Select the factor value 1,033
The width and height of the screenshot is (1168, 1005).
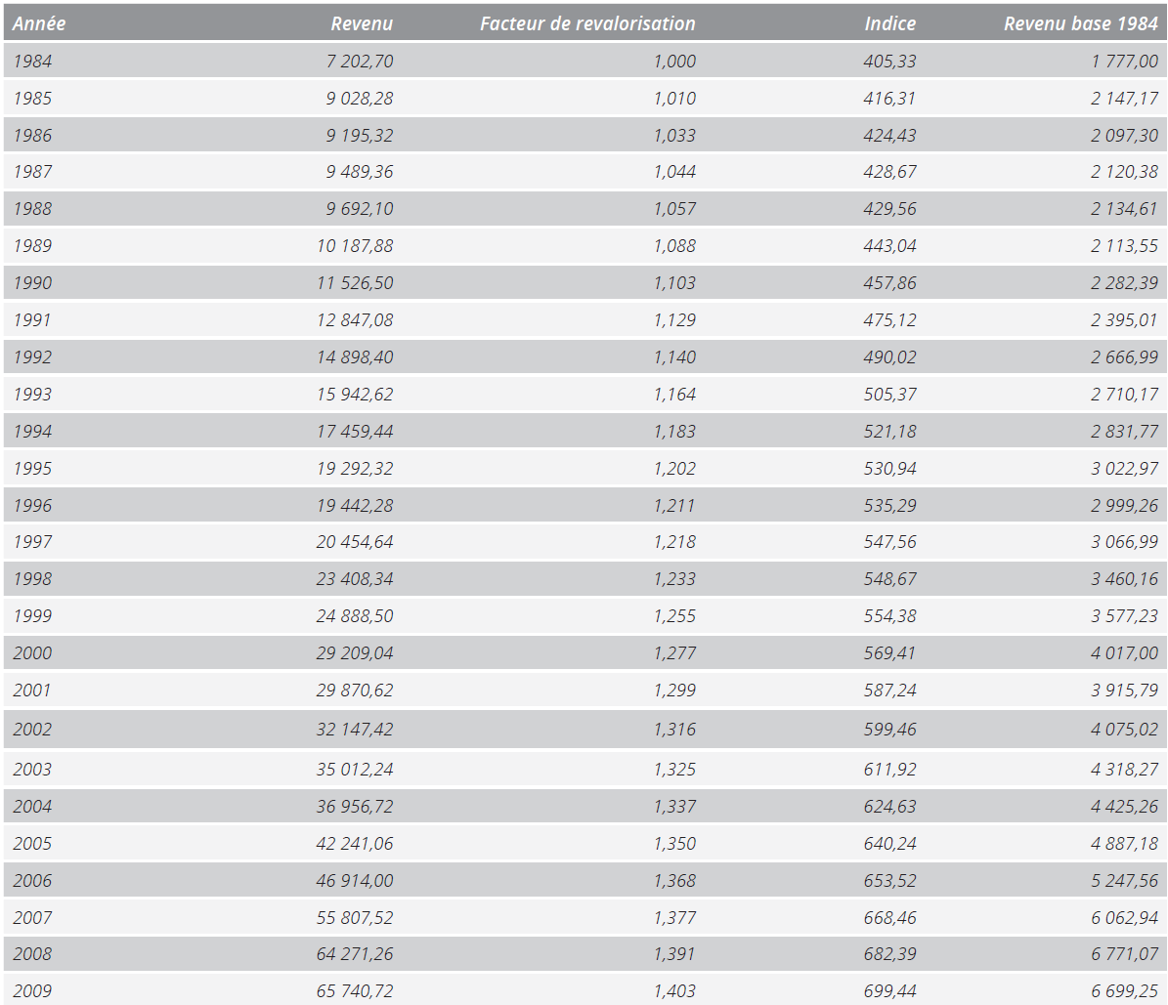674,136
